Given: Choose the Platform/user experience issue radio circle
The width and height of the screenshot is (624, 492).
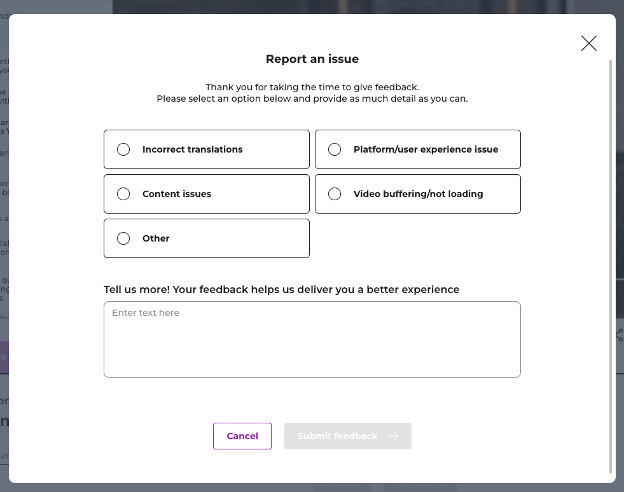Looking at the screenshot, I should tap(335, 149).
